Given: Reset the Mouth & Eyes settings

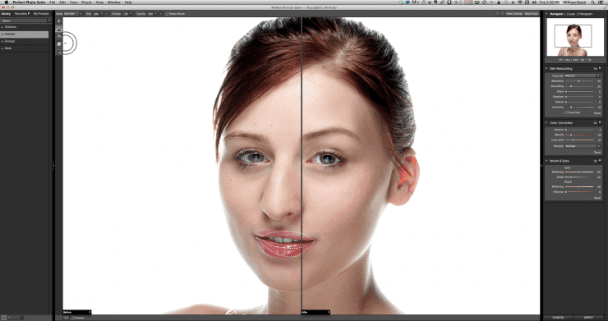Looking at the screenshot, I should (x=597, y=198).
